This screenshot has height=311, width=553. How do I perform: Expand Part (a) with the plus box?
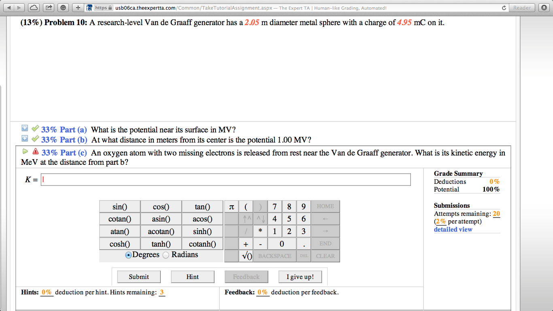[25, 128]
